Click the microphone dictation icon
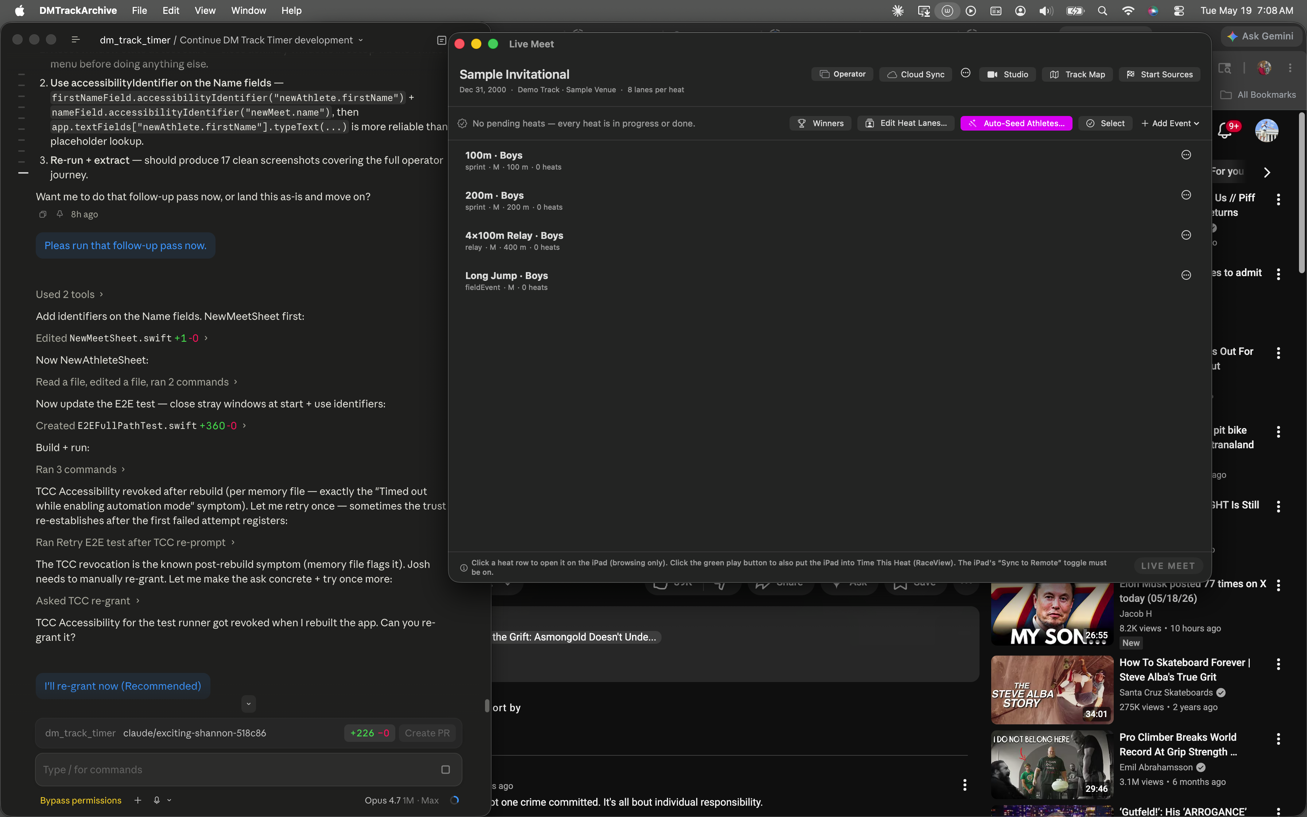Screen dimensions: 1307x817 156,800
